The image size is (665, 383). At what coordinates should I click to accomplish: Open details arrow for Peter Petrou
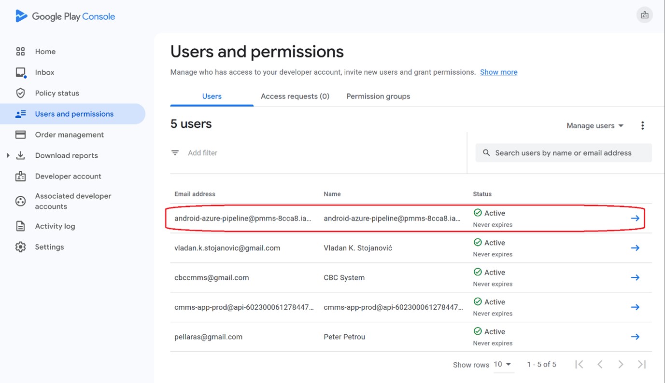635,337
